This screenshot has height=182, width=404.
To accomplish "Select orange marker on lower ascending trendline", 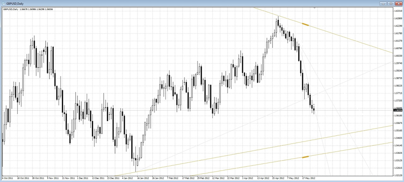I will (x=305, y=157).
